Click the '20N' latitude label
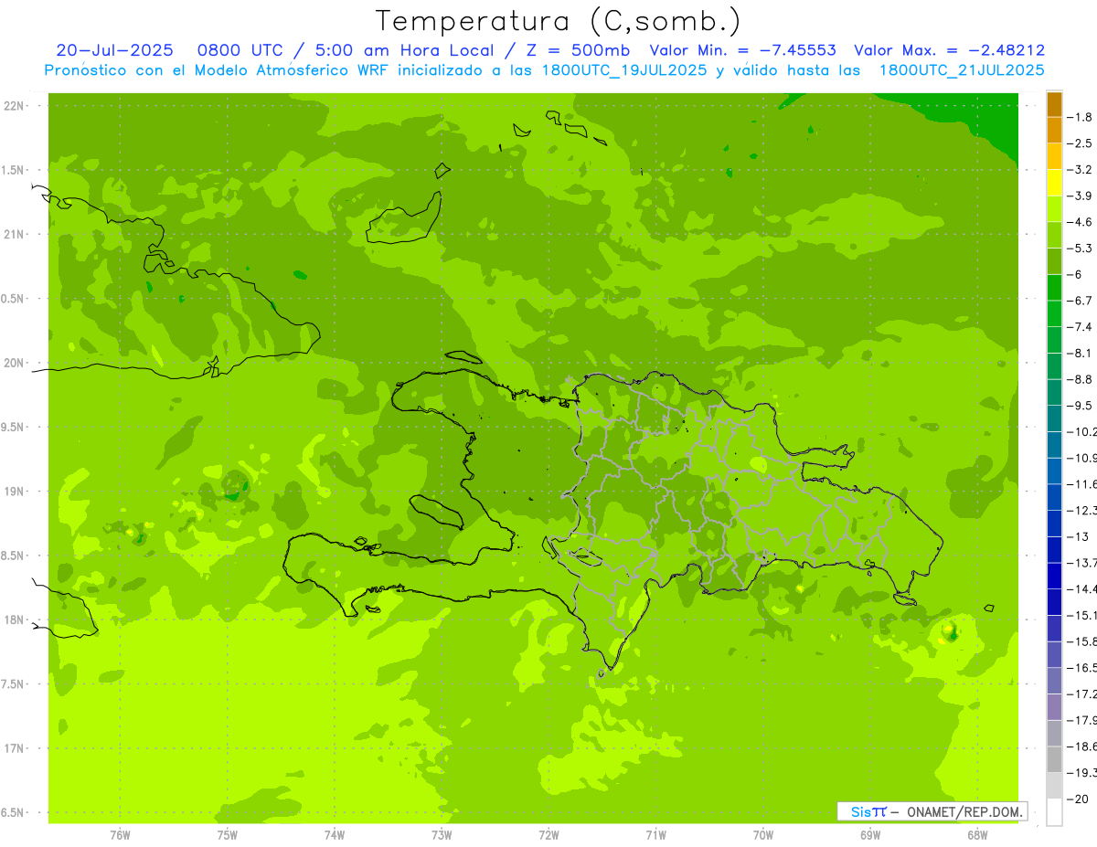Viewport: 1097px width, 847px height. point(15,363)
